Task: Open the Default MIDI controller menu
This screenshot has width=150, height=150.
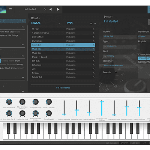Action: pyautogui.click(x=124, y=143)
